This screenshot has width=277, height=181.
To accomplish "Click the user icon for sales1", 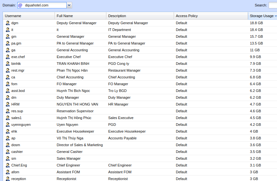I will 8,118.
